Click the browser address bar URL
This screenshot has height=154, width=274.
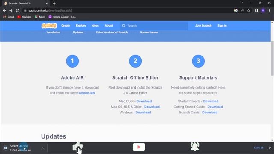pyautogui.click(x=50, y=10)
